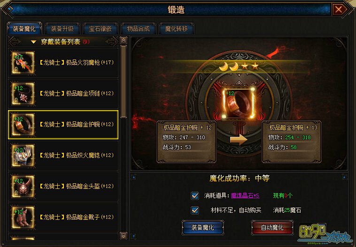
Task: Switch to the 装备升级 tab
Action: point(62,29)
